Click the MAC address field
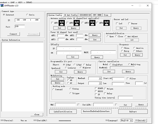 (x=65, y=104)
